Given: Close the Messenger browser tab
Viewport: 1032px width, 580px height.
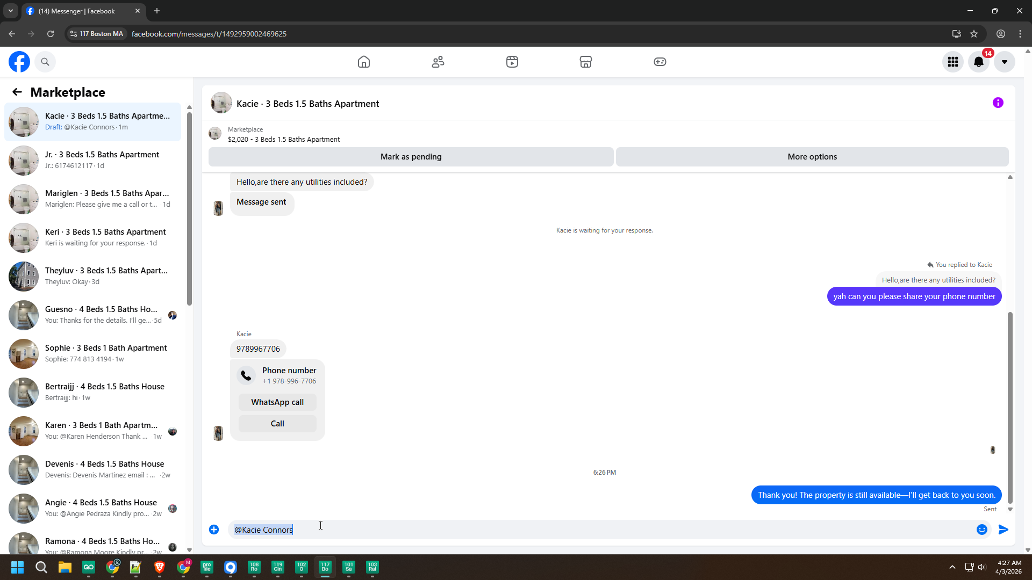Looking at the screenshot, I should pos(138,11).
